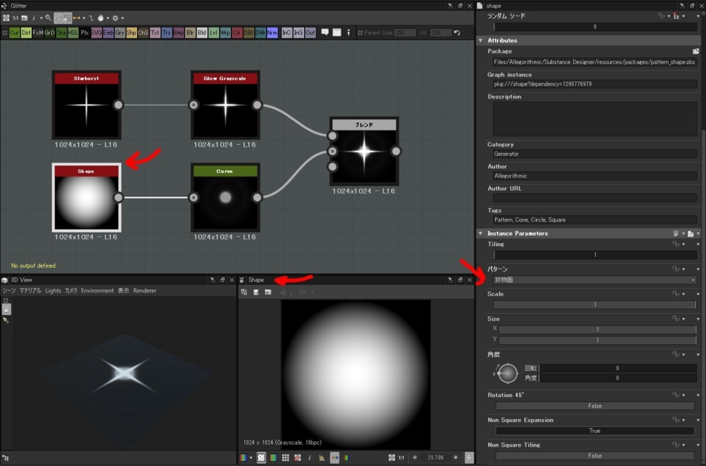
Task: Open カメラ menu in 3D View
Action: coord(71,291)
